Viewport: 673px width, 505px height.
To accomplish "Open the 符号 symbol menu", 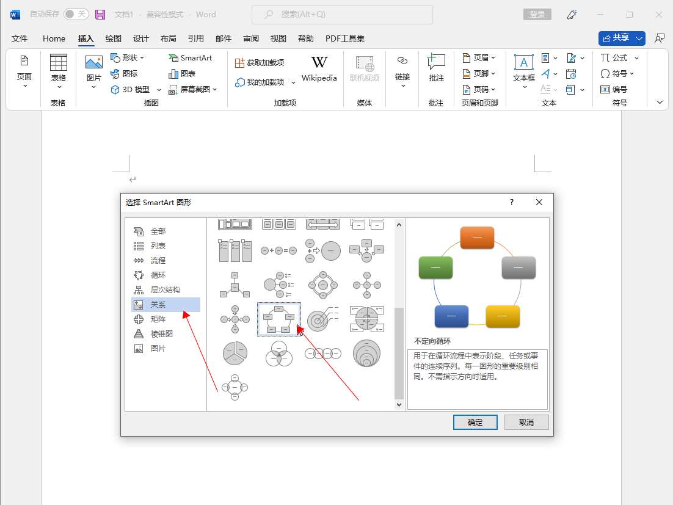I will pos(617,73).
